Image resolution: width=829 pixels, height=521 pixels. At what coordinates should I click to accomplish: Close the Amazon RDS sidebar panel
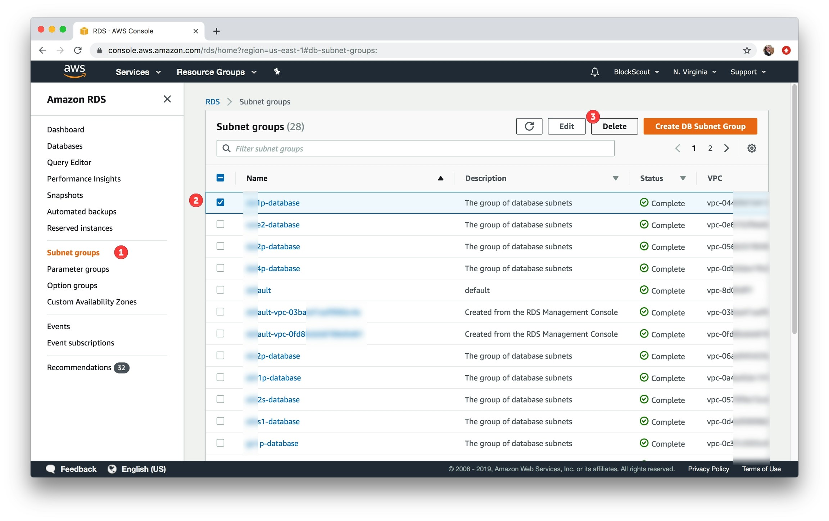point(167,99)
